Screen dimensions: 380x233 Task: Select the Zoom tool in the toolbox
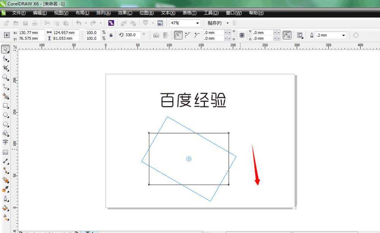coord(5,77)
